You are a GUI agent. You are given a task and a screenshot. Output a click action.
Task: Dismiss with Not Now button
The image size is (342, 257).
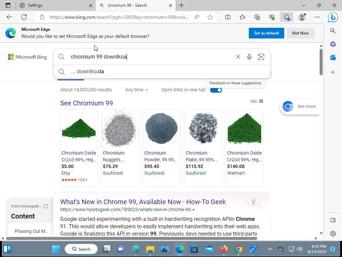300,33
